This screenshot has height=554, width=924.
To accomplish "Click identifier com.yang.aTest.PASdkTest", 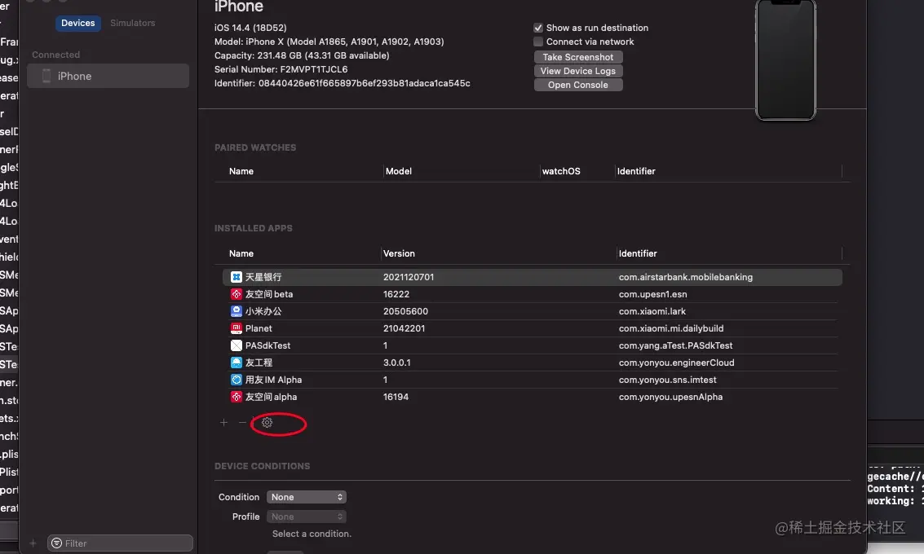I will point(675,345).
